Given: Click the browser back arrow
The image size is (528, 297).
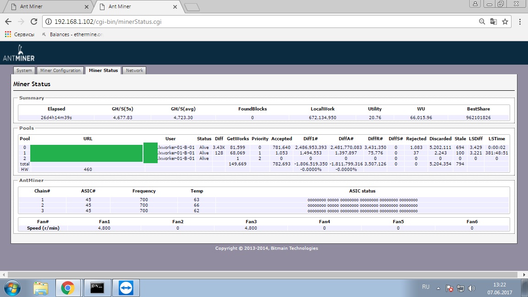Looking at the screenshot, I should coord(8,22).
